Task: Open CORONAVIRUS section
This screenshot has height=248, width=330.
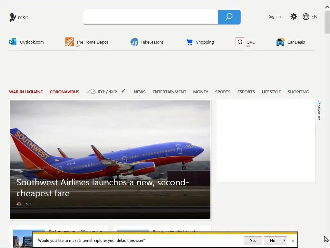Action: [x=64, y=92]
